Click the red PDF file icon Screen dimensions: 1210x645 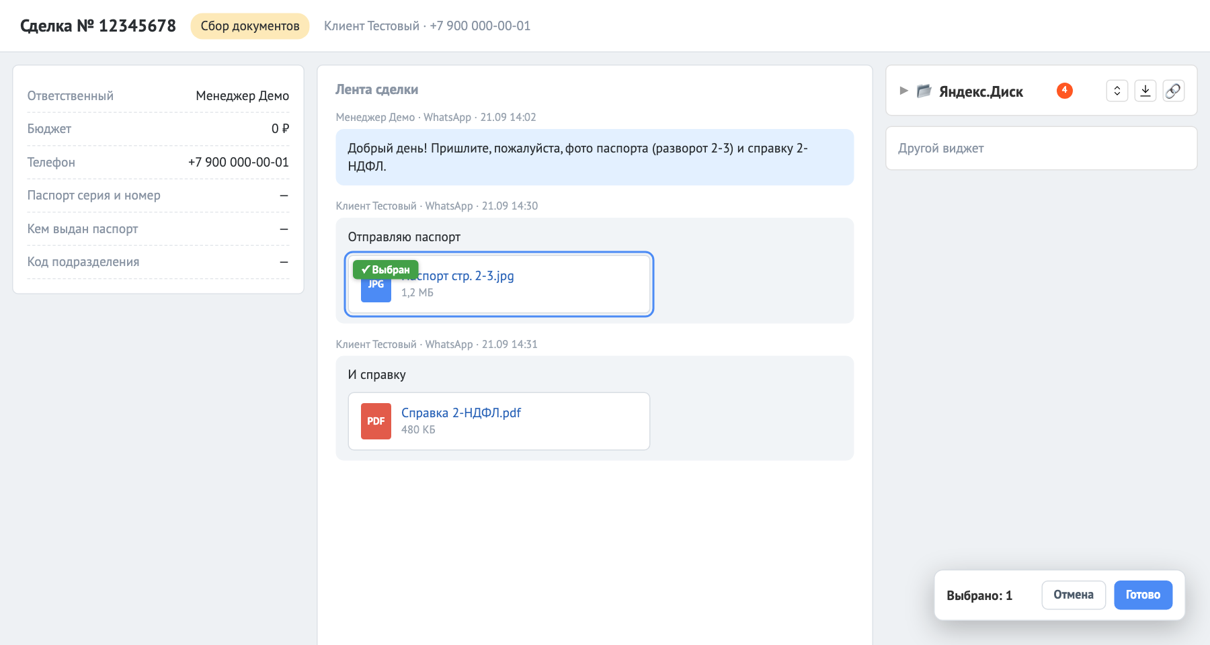click(x=376, y=421)
